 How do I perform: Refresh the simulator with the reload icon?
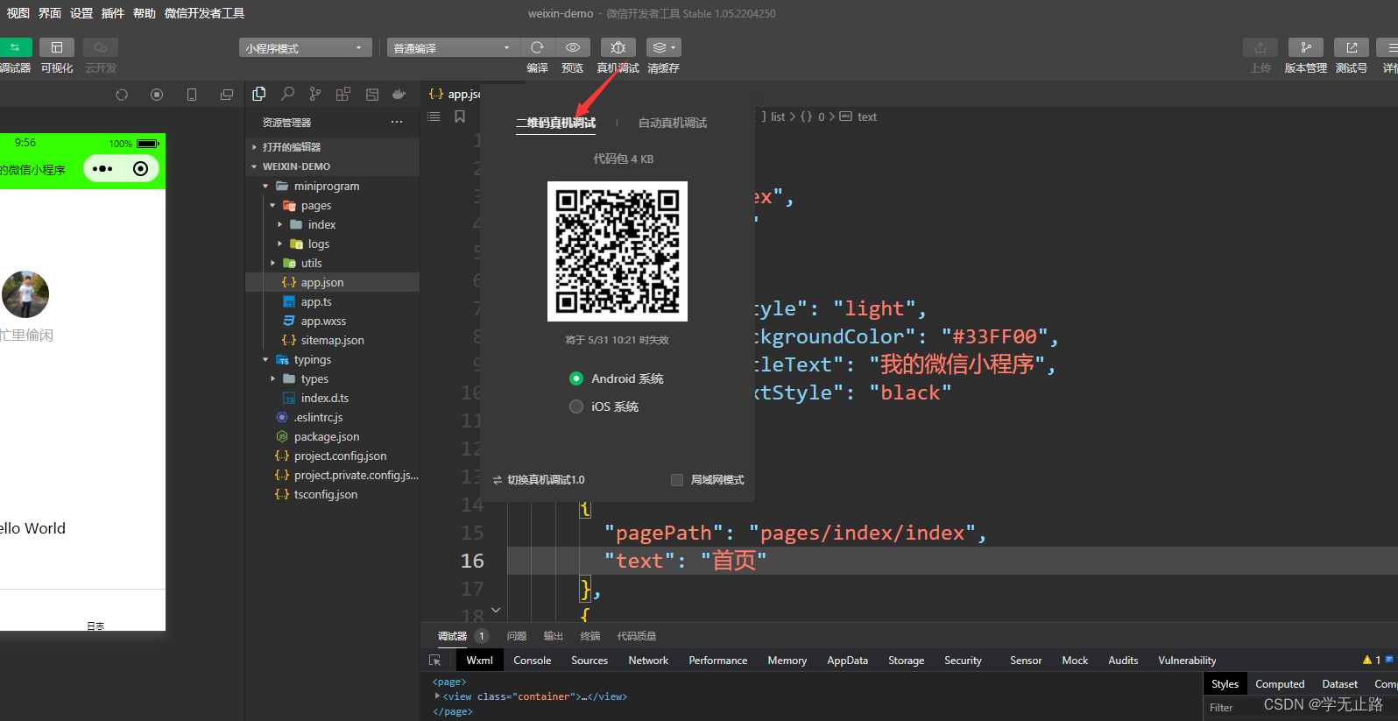(x=122, y=95)
